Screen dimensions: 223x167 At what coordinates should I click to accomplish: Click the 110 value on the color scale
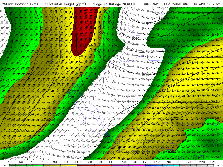click(78, 162)
